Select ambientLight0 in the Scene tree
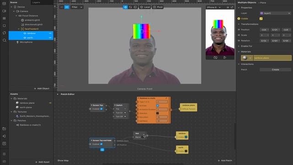293x165 pixels. (32, 20)
